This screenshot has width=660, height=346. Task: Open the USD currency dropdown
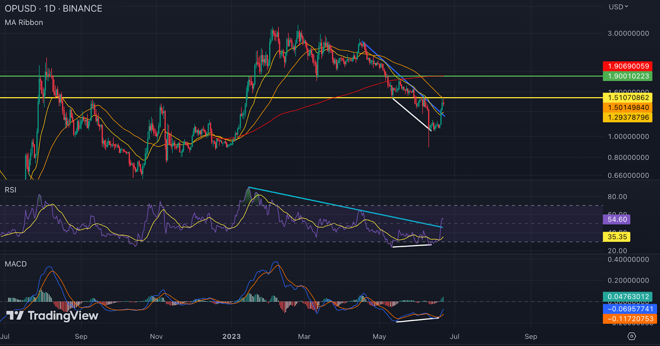618,7
